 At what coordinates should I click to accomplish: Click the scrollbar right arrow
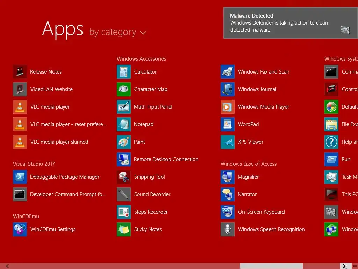pos(345,266)
